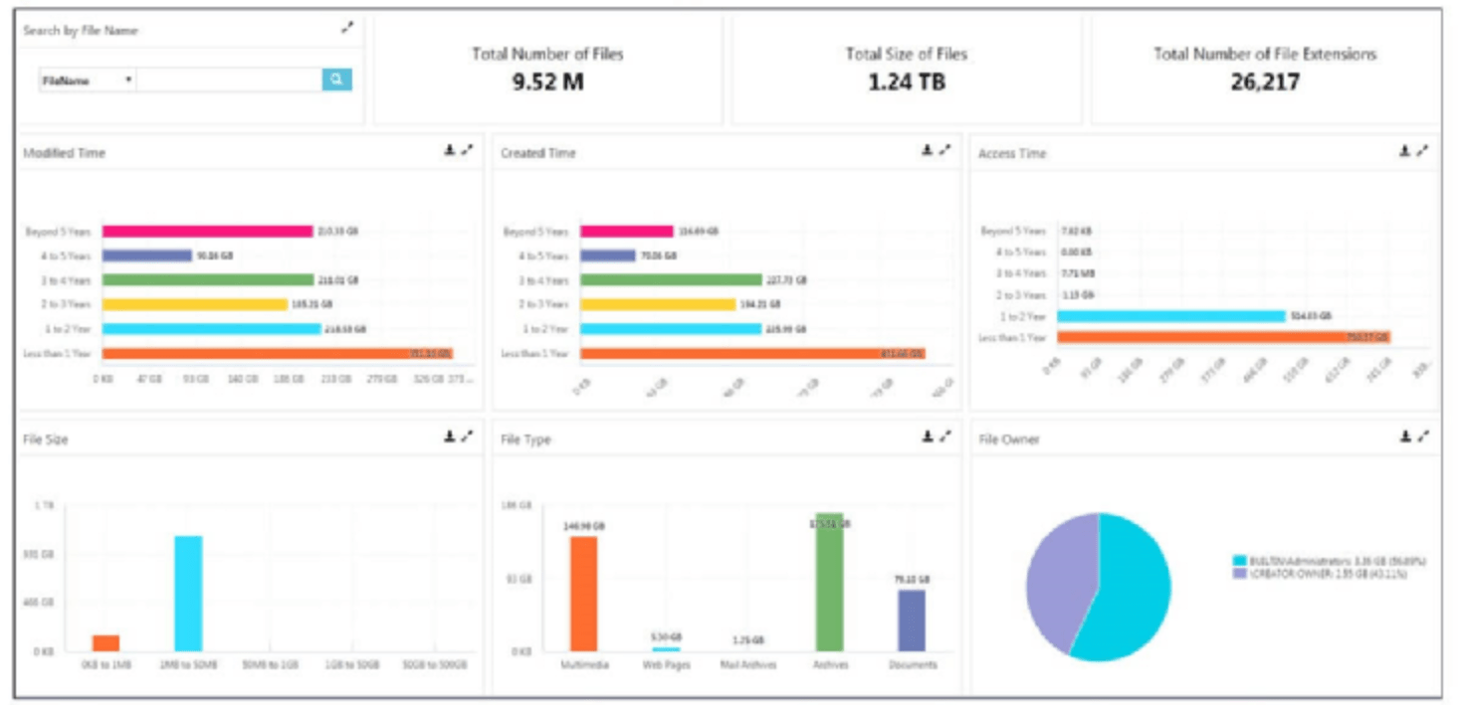Click the cyan 1 to 2 Year bar in Created Time
The height and width of the screenshot is (705, 1458).
click(x=671, y=328)
